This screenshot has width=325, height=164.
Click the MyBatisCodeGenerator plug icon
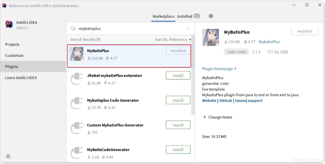click(77, 153)
